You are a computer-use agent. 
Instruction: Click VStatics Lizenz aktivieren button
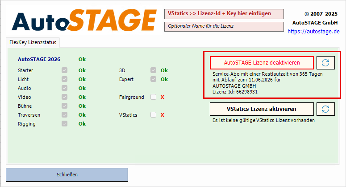pyautogui.click(x=262, y=109)
